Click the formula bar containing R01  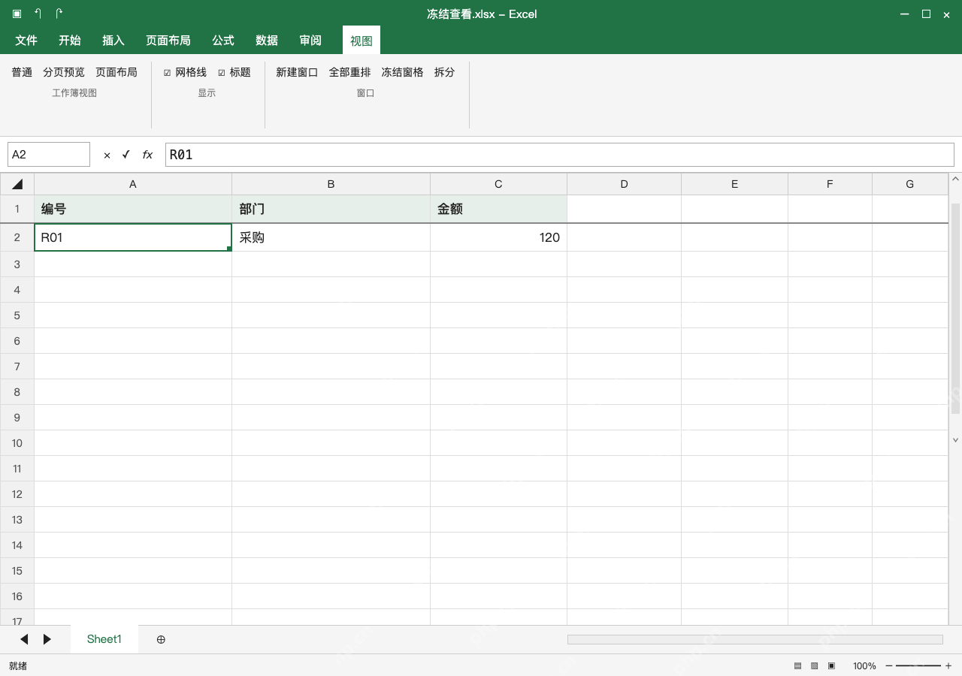pos(559,155)
